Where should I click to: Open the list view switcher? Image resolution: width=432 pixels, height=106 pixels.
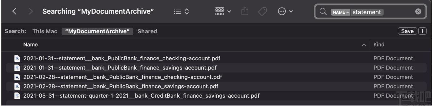click(x=181, y=11)
